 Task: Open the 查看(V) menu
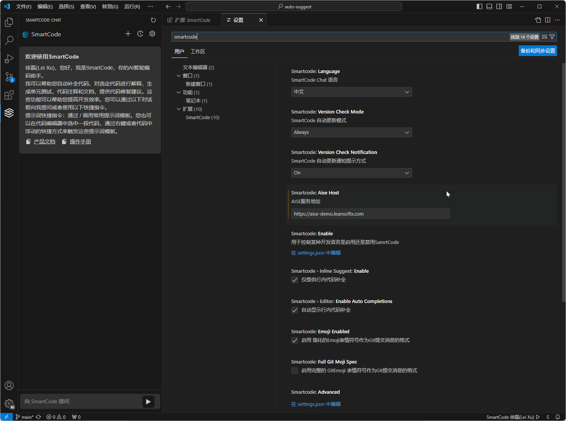click(x=88, y=7)
